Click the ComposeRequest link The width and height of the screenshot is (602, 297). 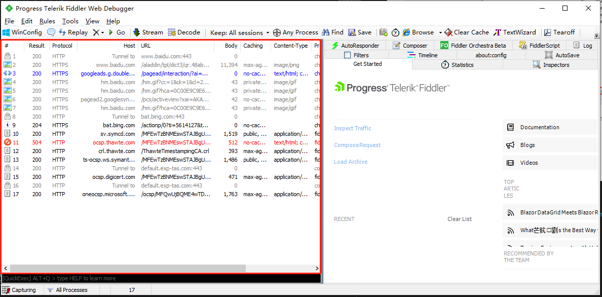click(357, 145)
